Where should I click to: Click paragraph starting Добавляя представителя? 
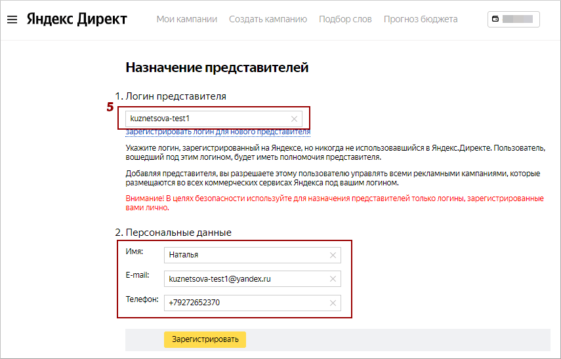tap(333, 178)
